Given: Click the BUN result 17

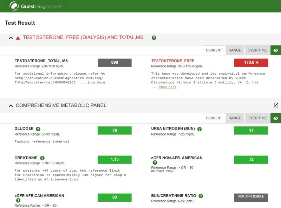Looking at the screenshot, I should tap(251, 131).
